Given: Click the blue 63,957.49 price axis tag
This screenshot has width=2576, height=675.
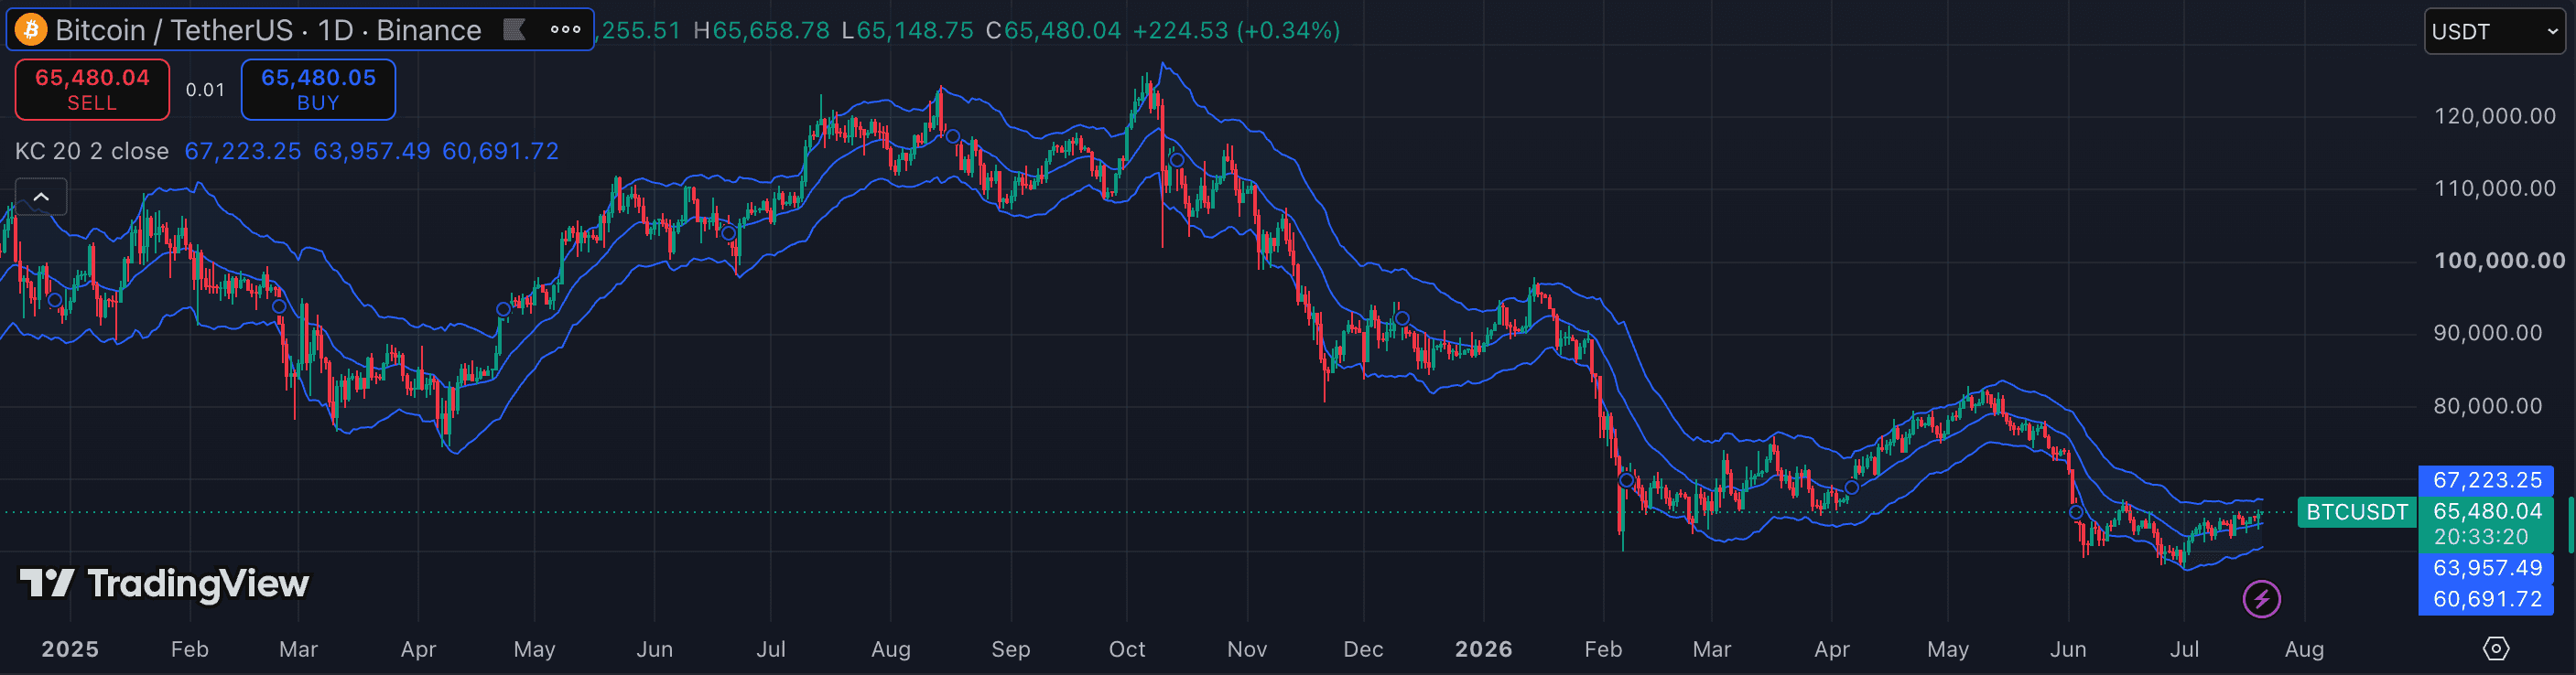Looking at the screenshot, I should pos(2486,568).
